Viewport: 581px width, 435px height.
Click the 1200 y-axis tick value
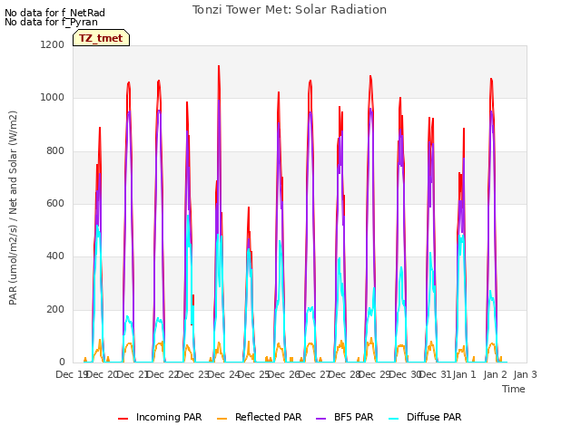coord(53,44)
